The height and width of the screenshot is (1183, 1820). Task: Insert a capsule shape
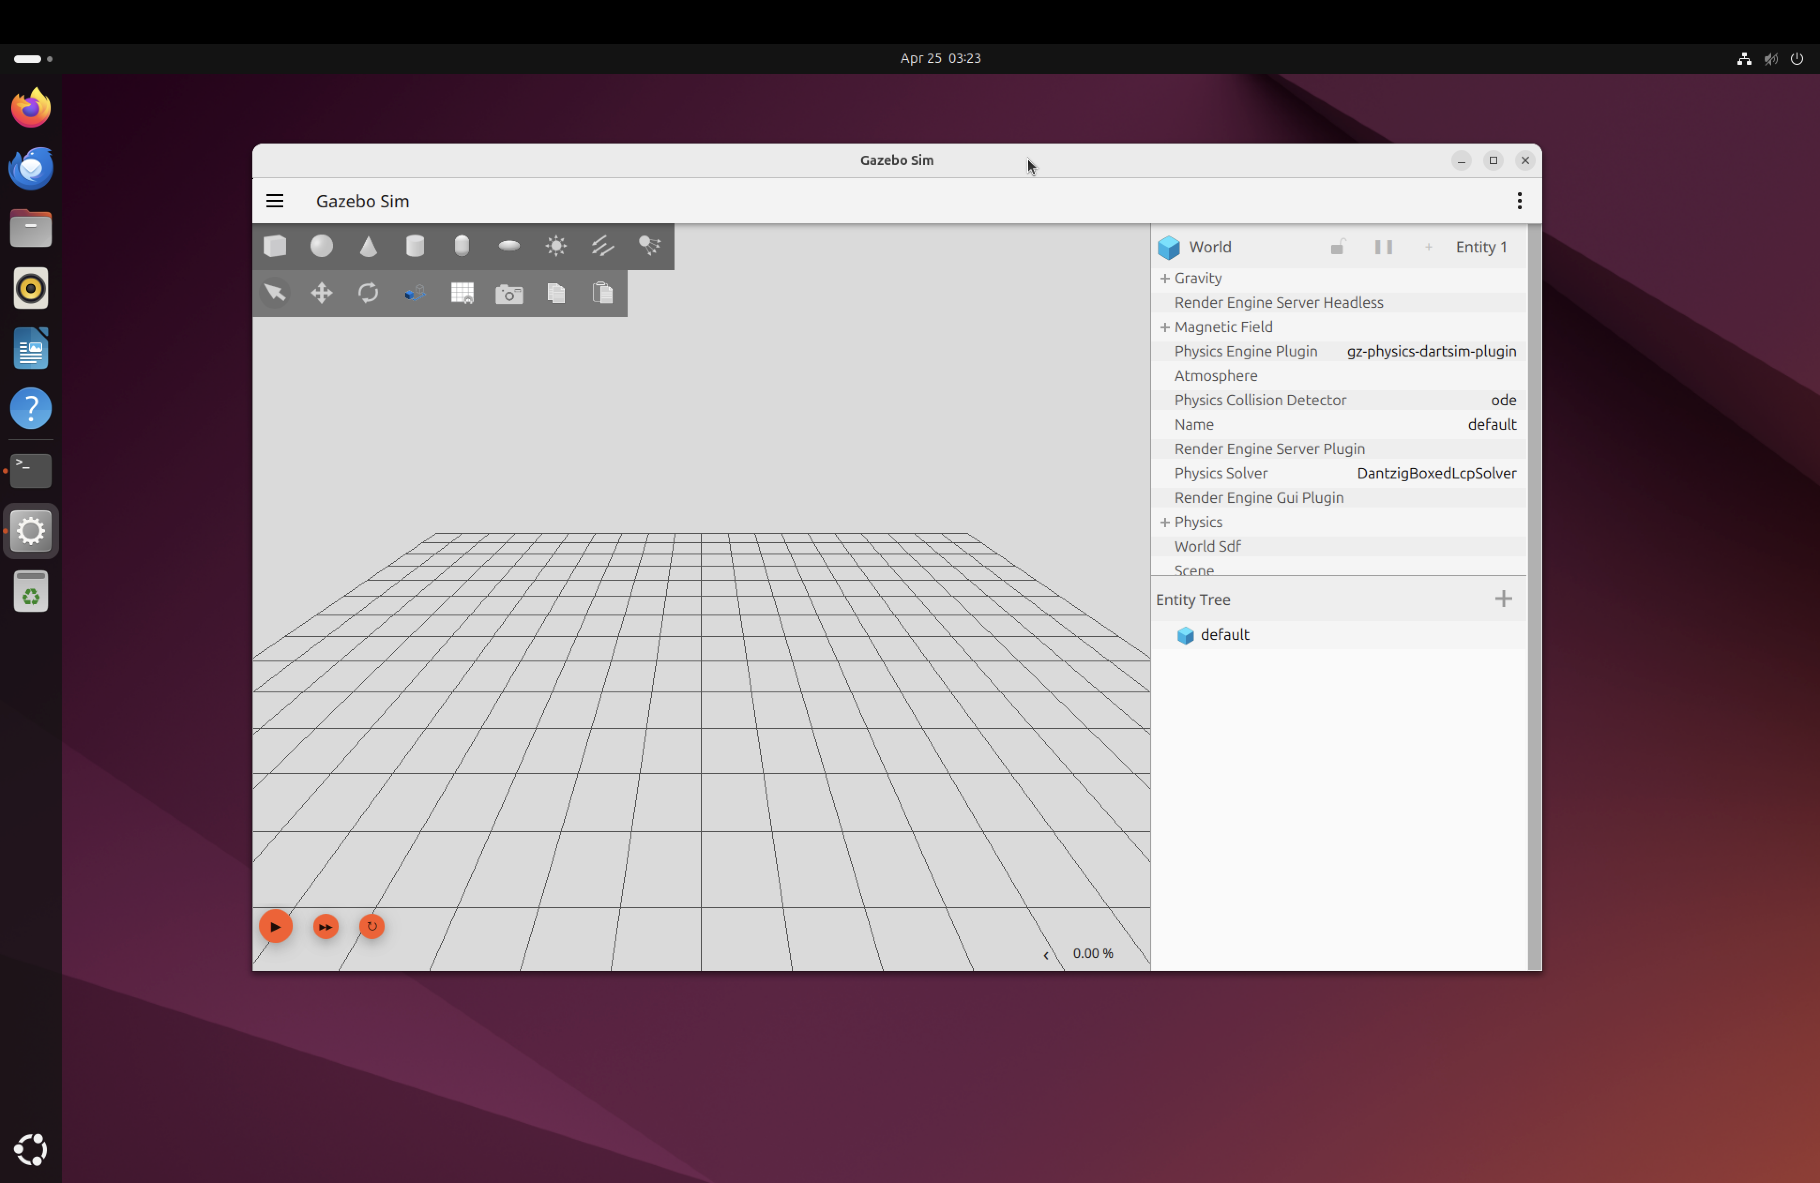(x=462, y=246)
